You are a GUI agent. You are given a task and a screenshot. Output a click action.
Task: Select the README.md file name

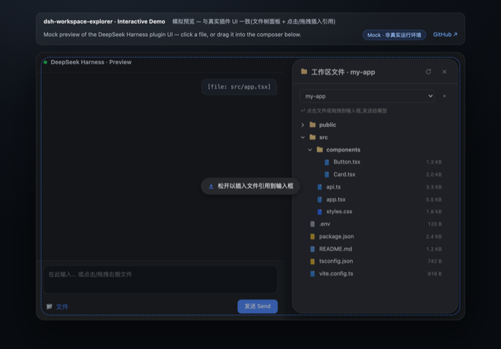(x=335, y=249)
